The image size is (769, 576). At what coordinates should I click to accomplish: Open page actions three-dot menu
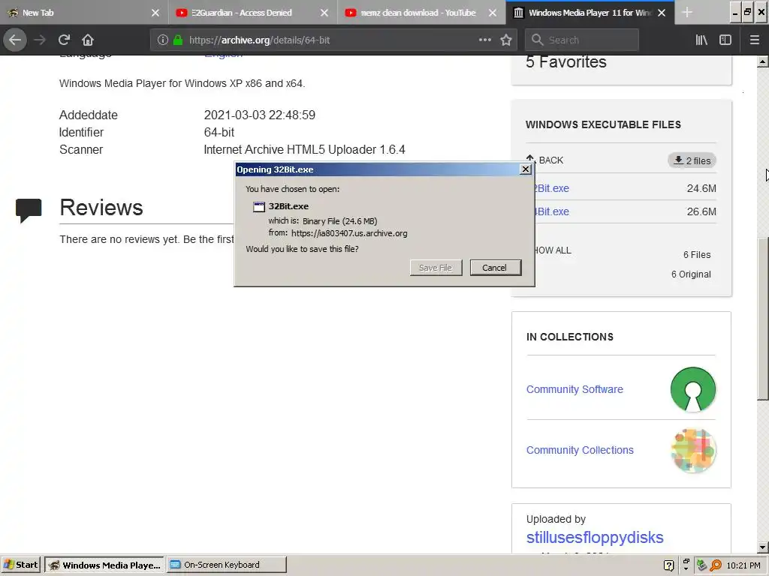coord(484,40)
